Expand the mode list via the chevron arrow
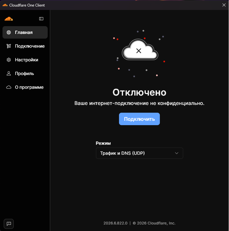This screenshot has width=229, height=231. [x=177, y=153]
